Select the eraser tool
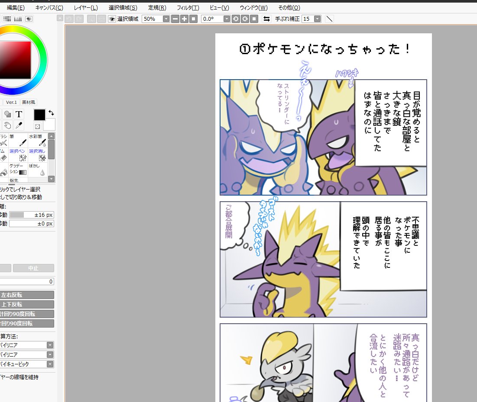This screenshot has width=477, height=402. (3, 154)
